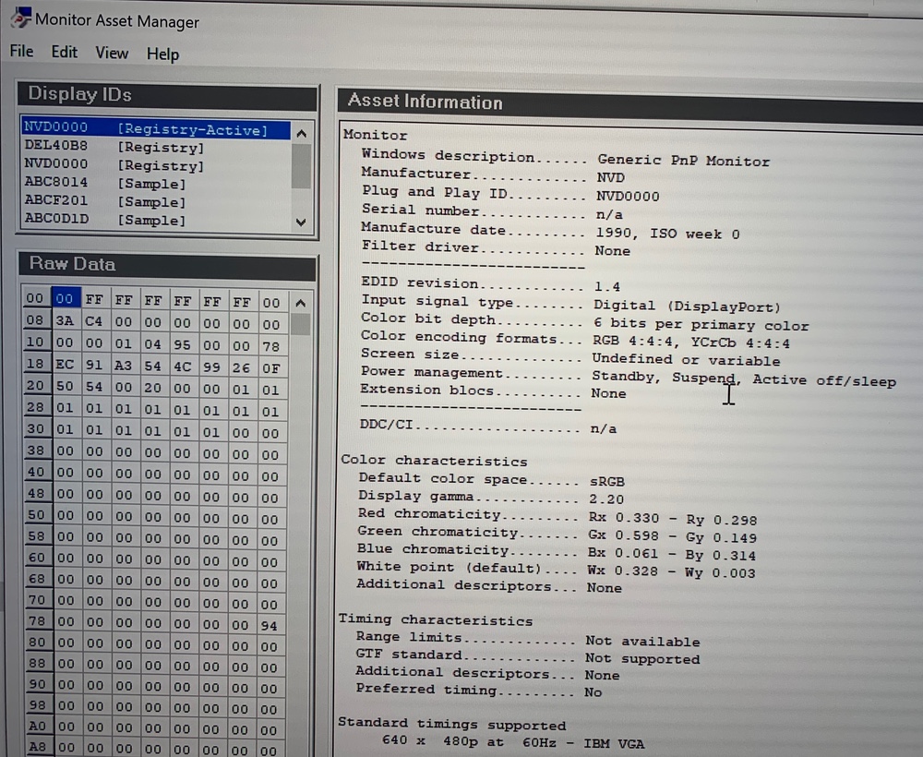Open the Help menu
Screen dimensions: 923x757
coord(163,54)
